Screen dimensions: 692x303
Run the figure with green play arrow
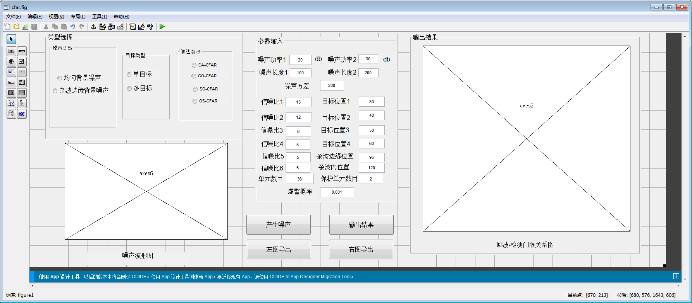[162, 27]
